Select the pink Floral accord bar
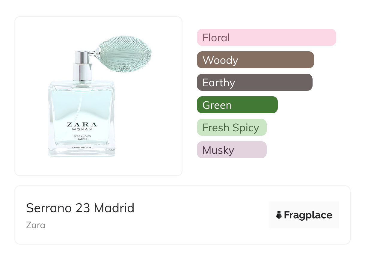This screenshot has width=365, height=259. pos(266,37)
